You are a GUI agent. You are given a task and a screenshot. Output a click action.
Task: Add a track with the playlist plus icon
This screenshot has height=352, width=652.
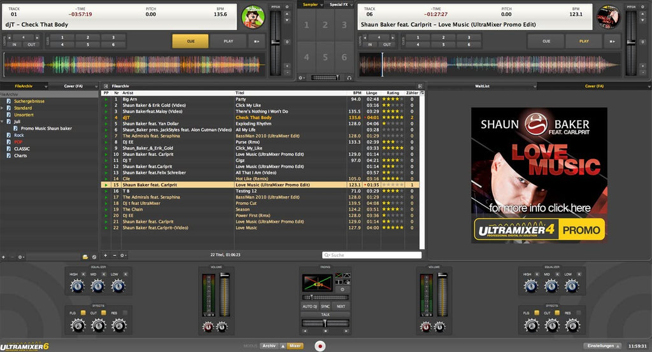(106, 255)
